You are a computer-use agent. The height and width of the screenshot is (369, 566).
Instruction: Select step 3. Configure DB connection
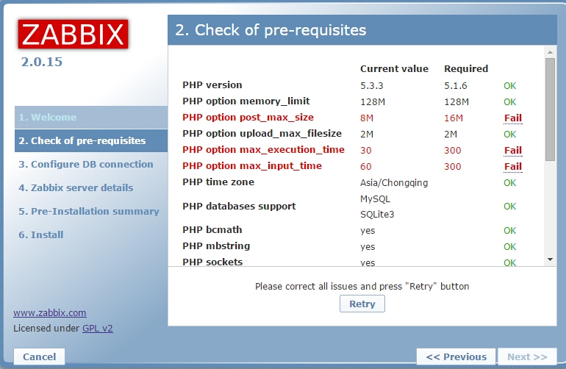pos(86,164)
